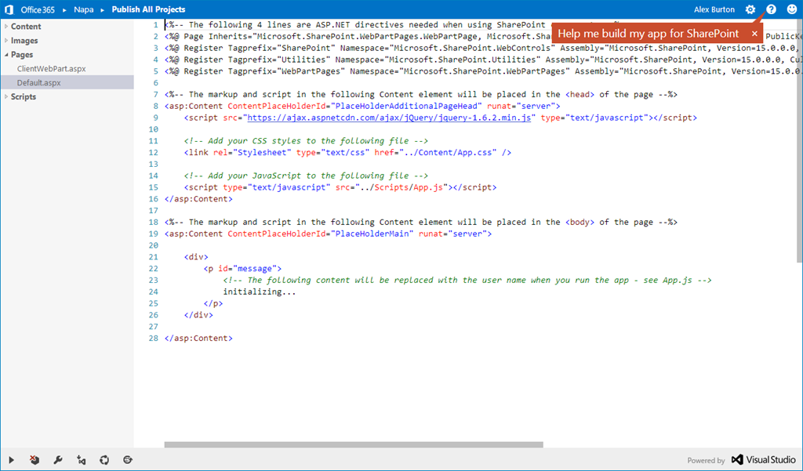Select the Images folder in the tree
This screenshot has width=803, height=471.
pyautogui.click(x=24, y=41)
